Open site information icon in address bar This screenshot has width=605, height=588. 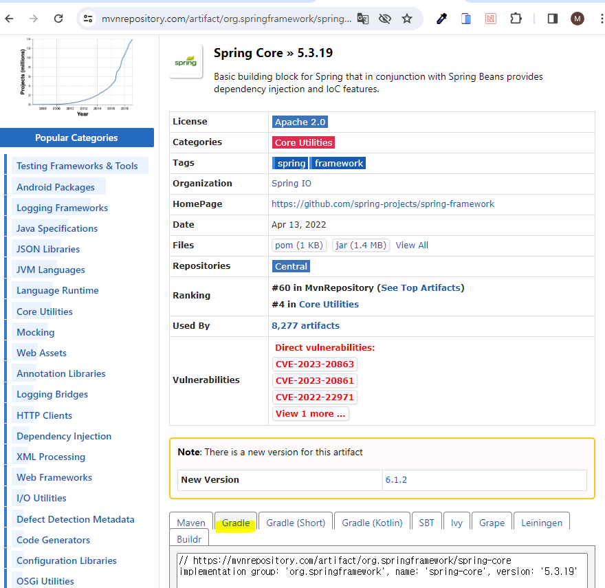(x=88, y=19)
